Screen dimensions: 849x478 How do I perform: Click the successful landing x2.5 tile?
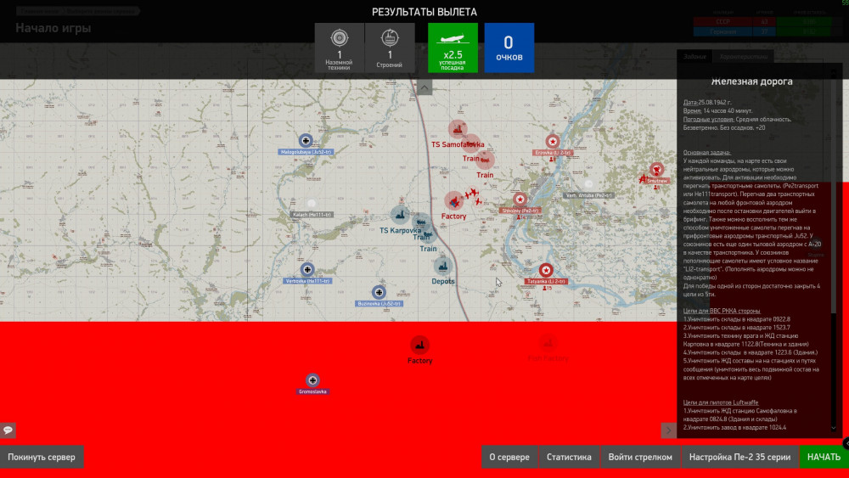click(x=453, y=48)
